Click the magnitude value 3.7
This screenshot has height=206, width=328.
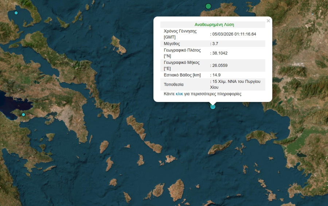pyautogui.click(x=215, y=43)
